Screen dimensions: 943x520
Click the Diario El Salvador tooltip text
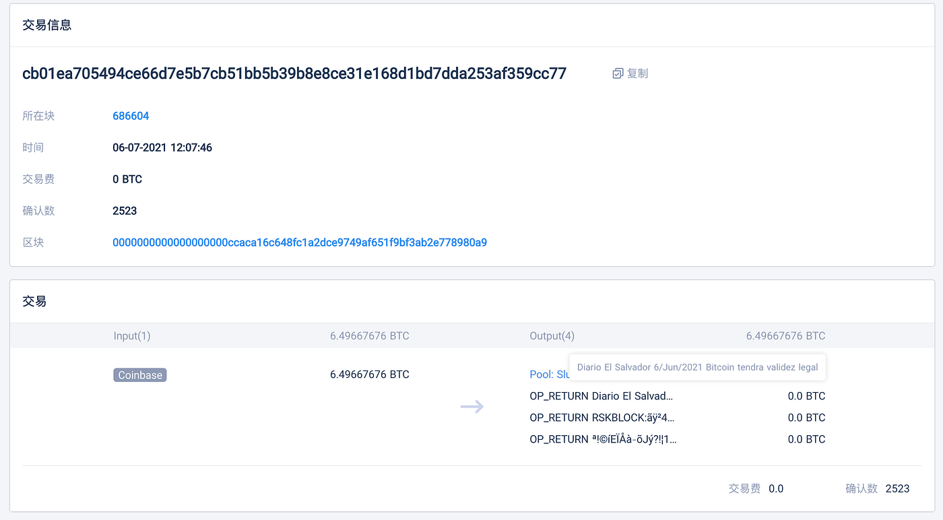point(697,367)
